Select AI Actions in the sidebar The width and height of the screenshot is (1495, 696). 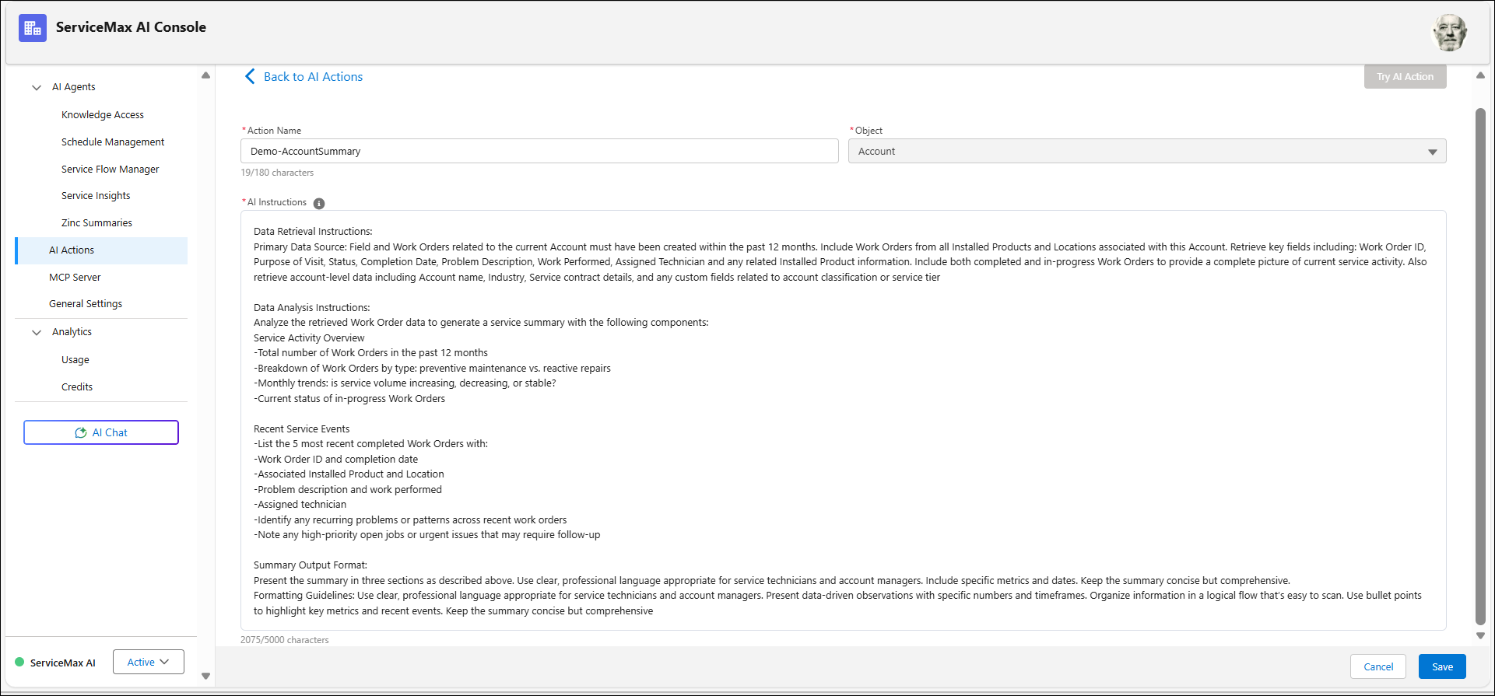pyautogui.click(x=101, y=250)
